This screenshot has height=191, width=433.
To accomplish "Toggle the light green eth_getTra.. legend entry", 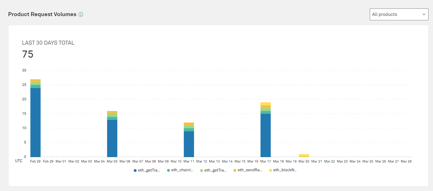I will [213, 170].
